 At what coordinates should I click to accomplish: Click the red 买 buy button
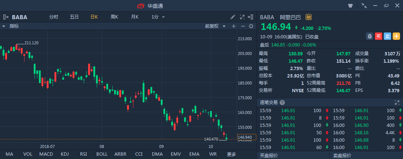click(x=378, y=37)
